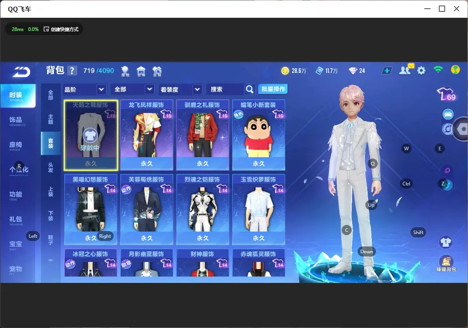This screenshot has width=468, height=328.
Task: Open the 定制 customization icon
Action: click(x=157, y=71)
